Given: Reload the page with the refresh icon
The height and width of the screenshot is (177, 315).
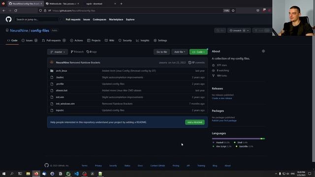Looking at the screenshot, I should tap(16, 11).
